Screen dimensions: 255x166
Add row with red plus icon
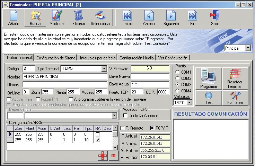click(x=103, y=156)
